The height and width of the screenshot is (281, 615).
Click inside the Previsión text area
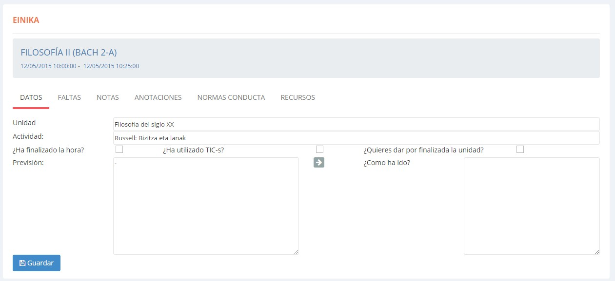206,206
